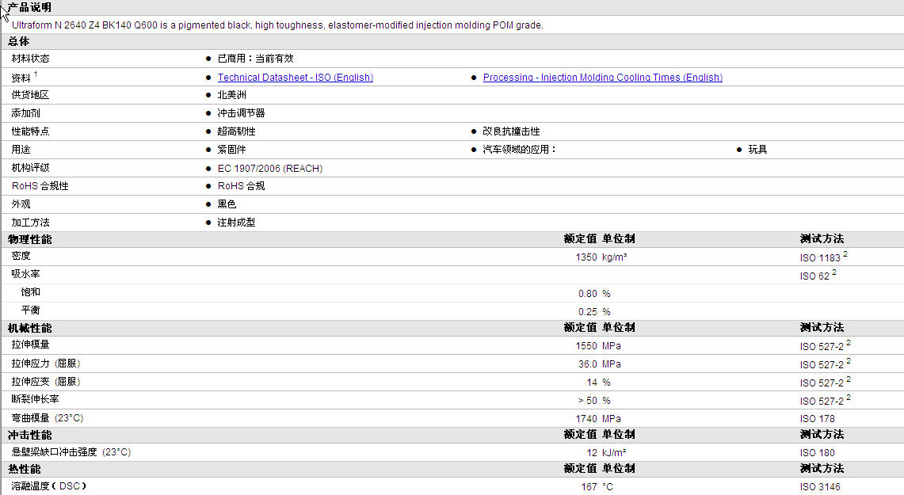Open the Technical Datasheet - ISO (English) link
Screen dimensions: 904x495
(x=295, y=78)
